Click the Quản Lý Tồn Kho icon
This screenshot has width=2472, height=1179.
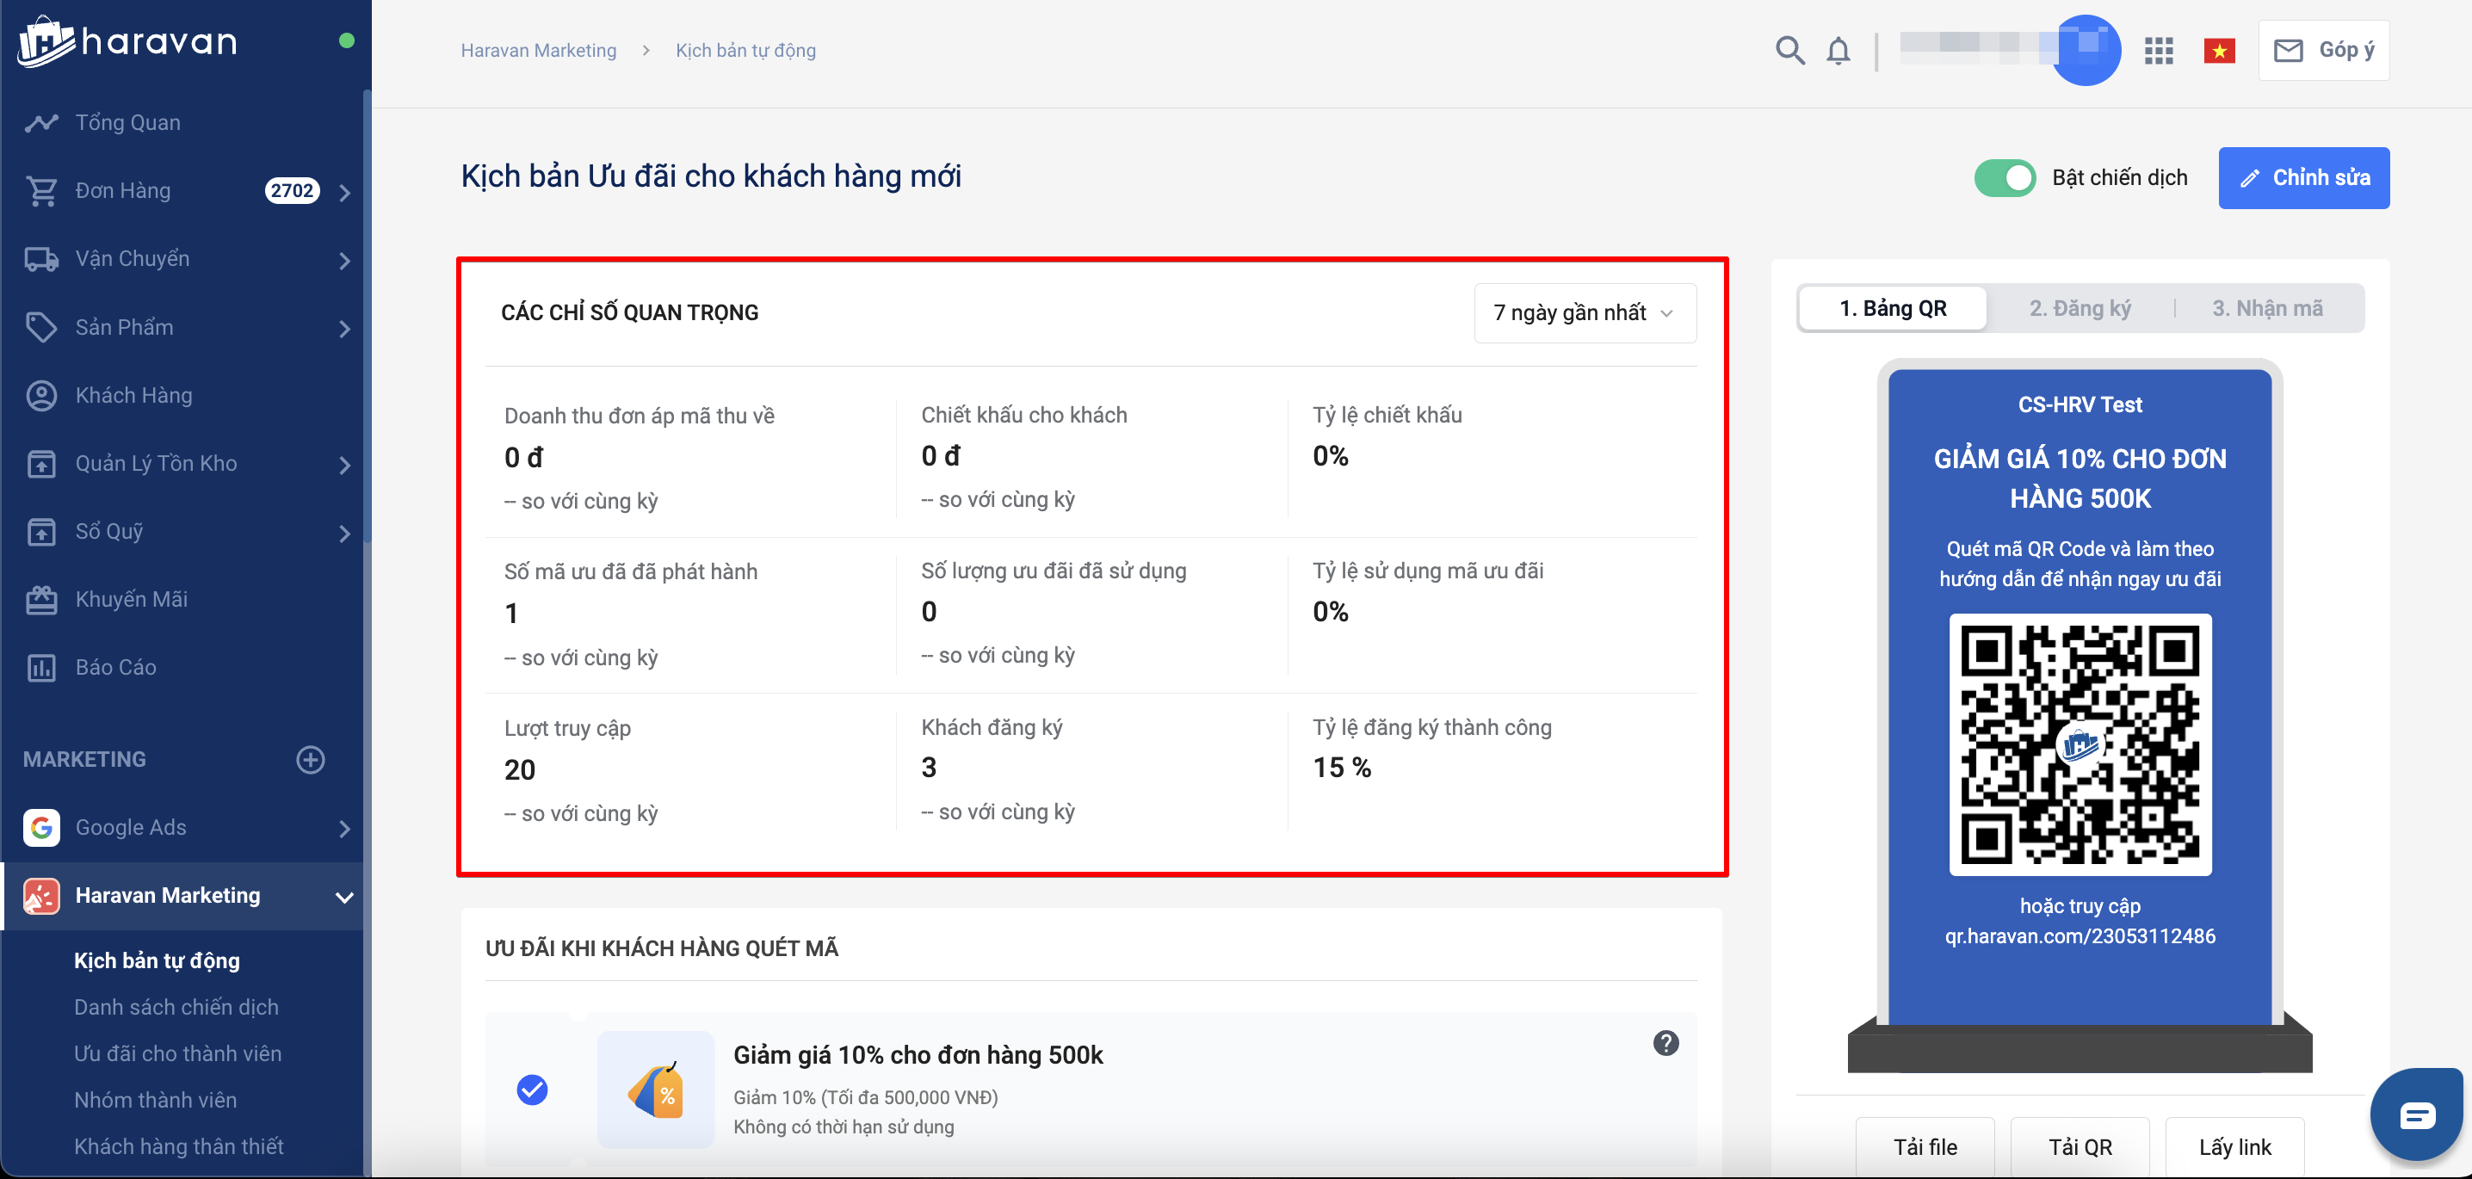point(41,463)
